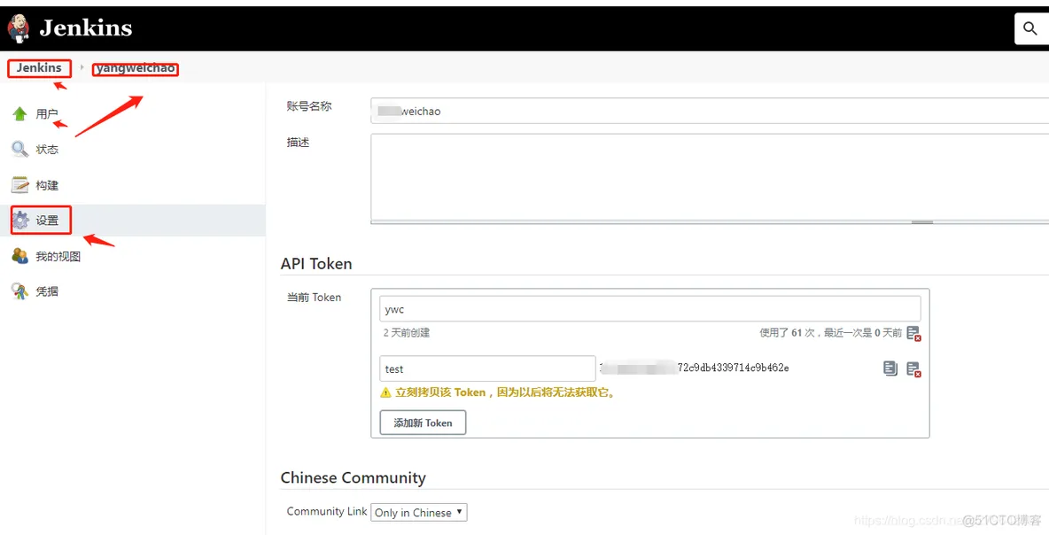Open the yangweichao breadcrumb link
Viewport: 1049px width, 535px height.
pyautogui.click(x=136, y=68)
